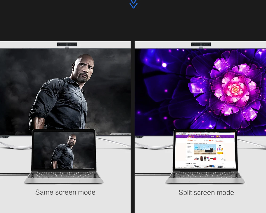The image size is (266, 213).
Task: Select the first browser tab on right laptop
Action: [179, 132]
